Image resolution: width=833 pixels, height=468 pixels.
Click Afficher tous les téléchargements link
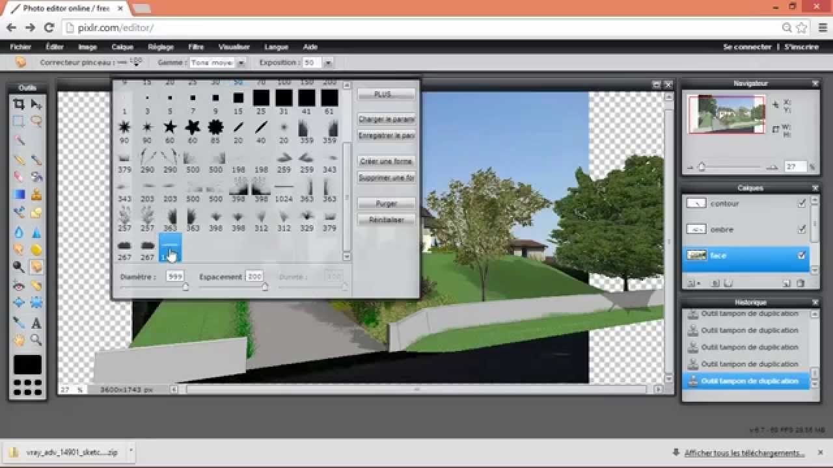pos(744,453)
